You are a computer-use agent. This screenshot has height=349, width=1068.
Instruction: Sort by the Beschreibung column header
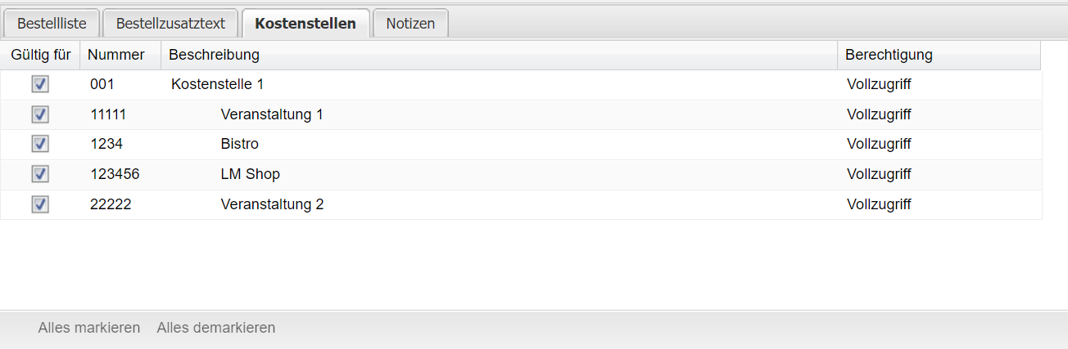(214, 55)
